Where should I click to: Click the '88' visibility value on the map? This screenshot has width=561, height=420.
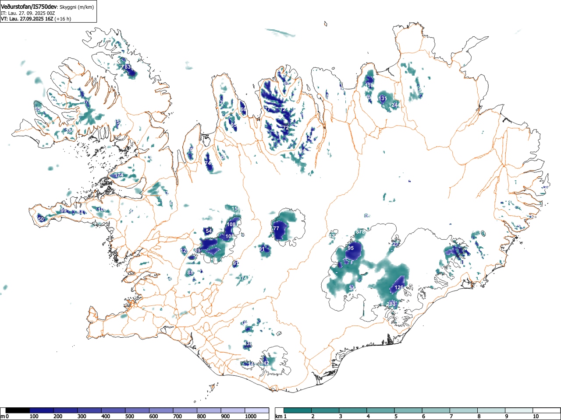pos(190,273)
